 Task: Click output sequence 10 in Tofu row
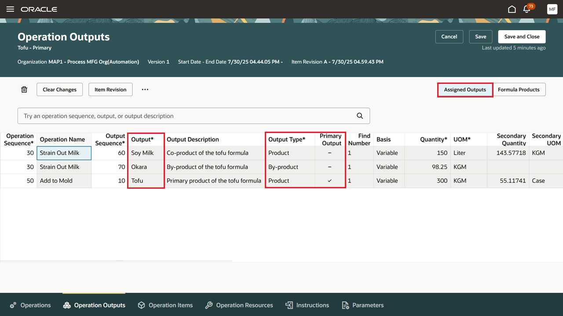[110, 181]
